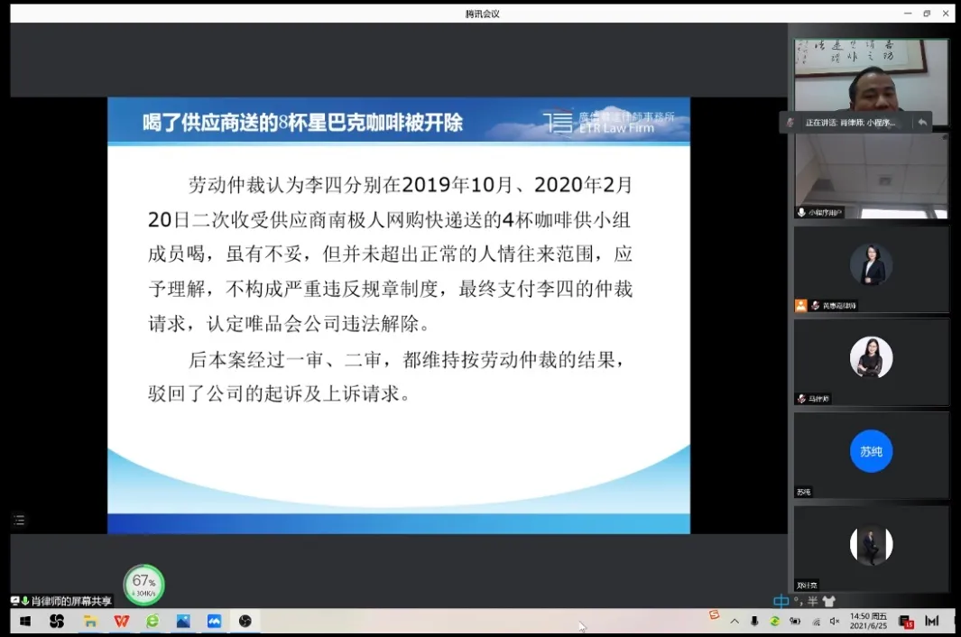Click the Sogou input method tray icon

coord(714,614)
